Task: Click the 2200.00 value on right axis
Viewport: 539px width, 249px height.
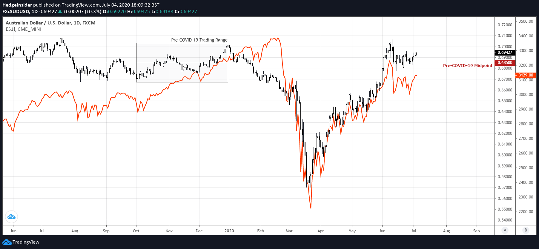Action: coord(526,212)
